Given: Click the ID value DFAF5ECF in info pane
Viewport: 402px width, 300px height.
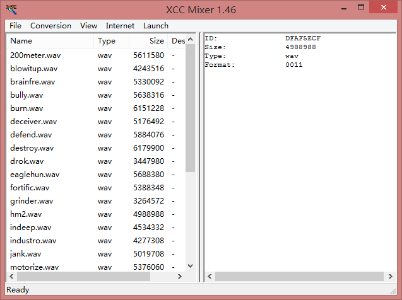Looking at the screenshot, I should pos(303,38).
